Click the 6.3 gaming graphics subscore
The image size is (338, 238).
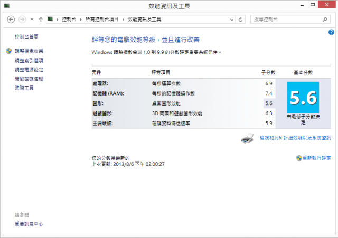click(269, 113)
